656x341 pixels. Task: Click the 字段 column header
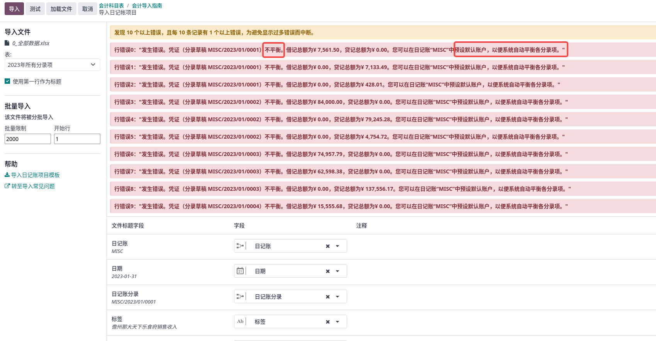click(239, 226)
